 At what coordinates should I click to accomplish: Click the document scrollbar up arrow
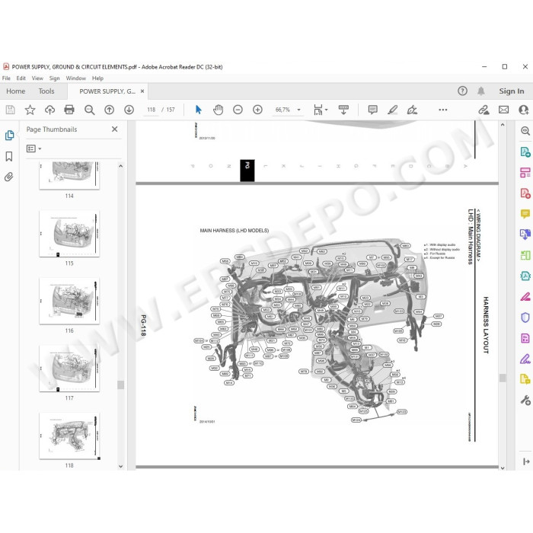(x=503, y=125)
